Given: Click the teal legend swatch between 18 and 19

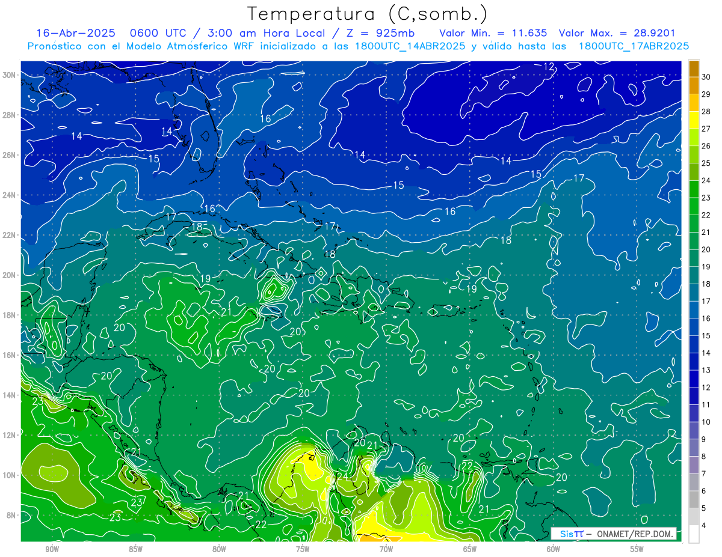Looking at the screenshot, I should (x=694, y=275).
